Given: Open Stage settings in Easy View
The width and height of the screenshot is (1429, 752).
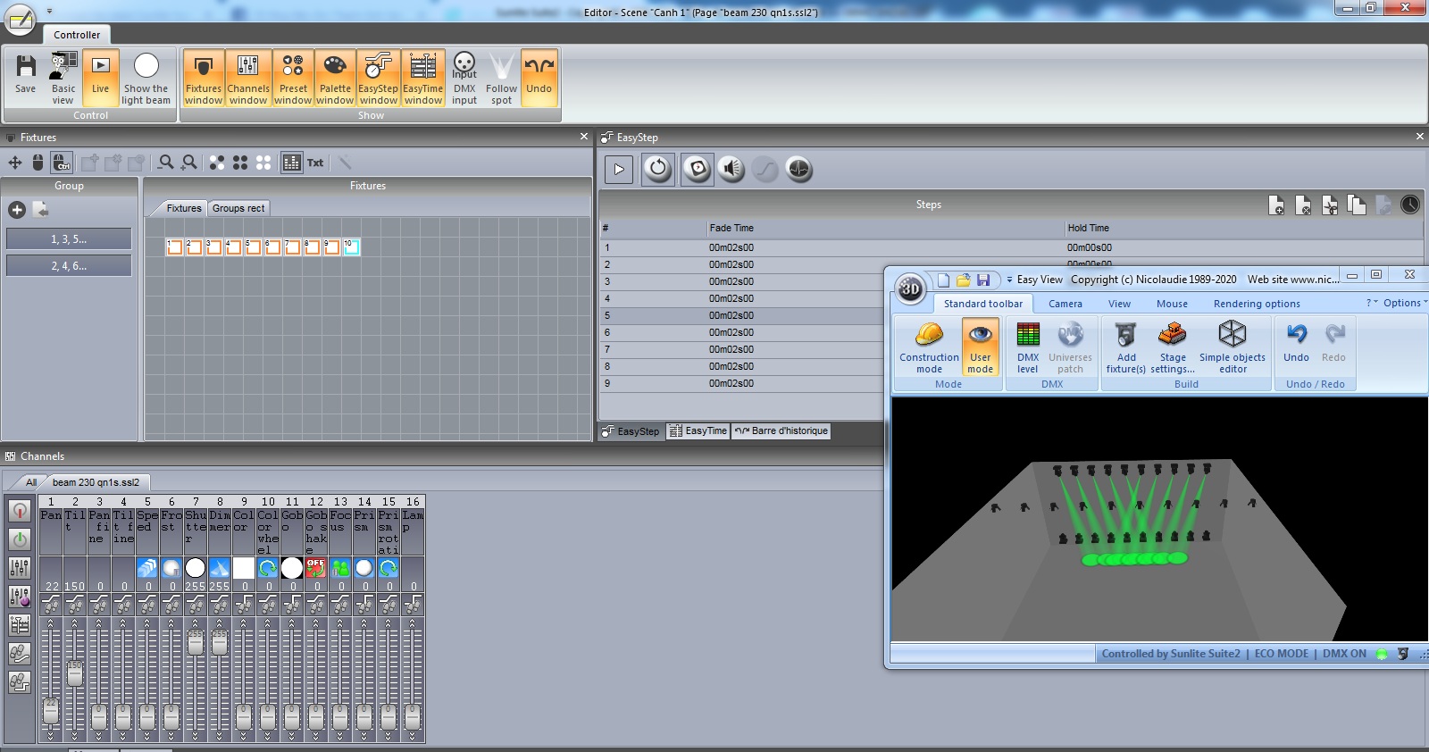Looking at the screenshot, I should pos(1172,347).
